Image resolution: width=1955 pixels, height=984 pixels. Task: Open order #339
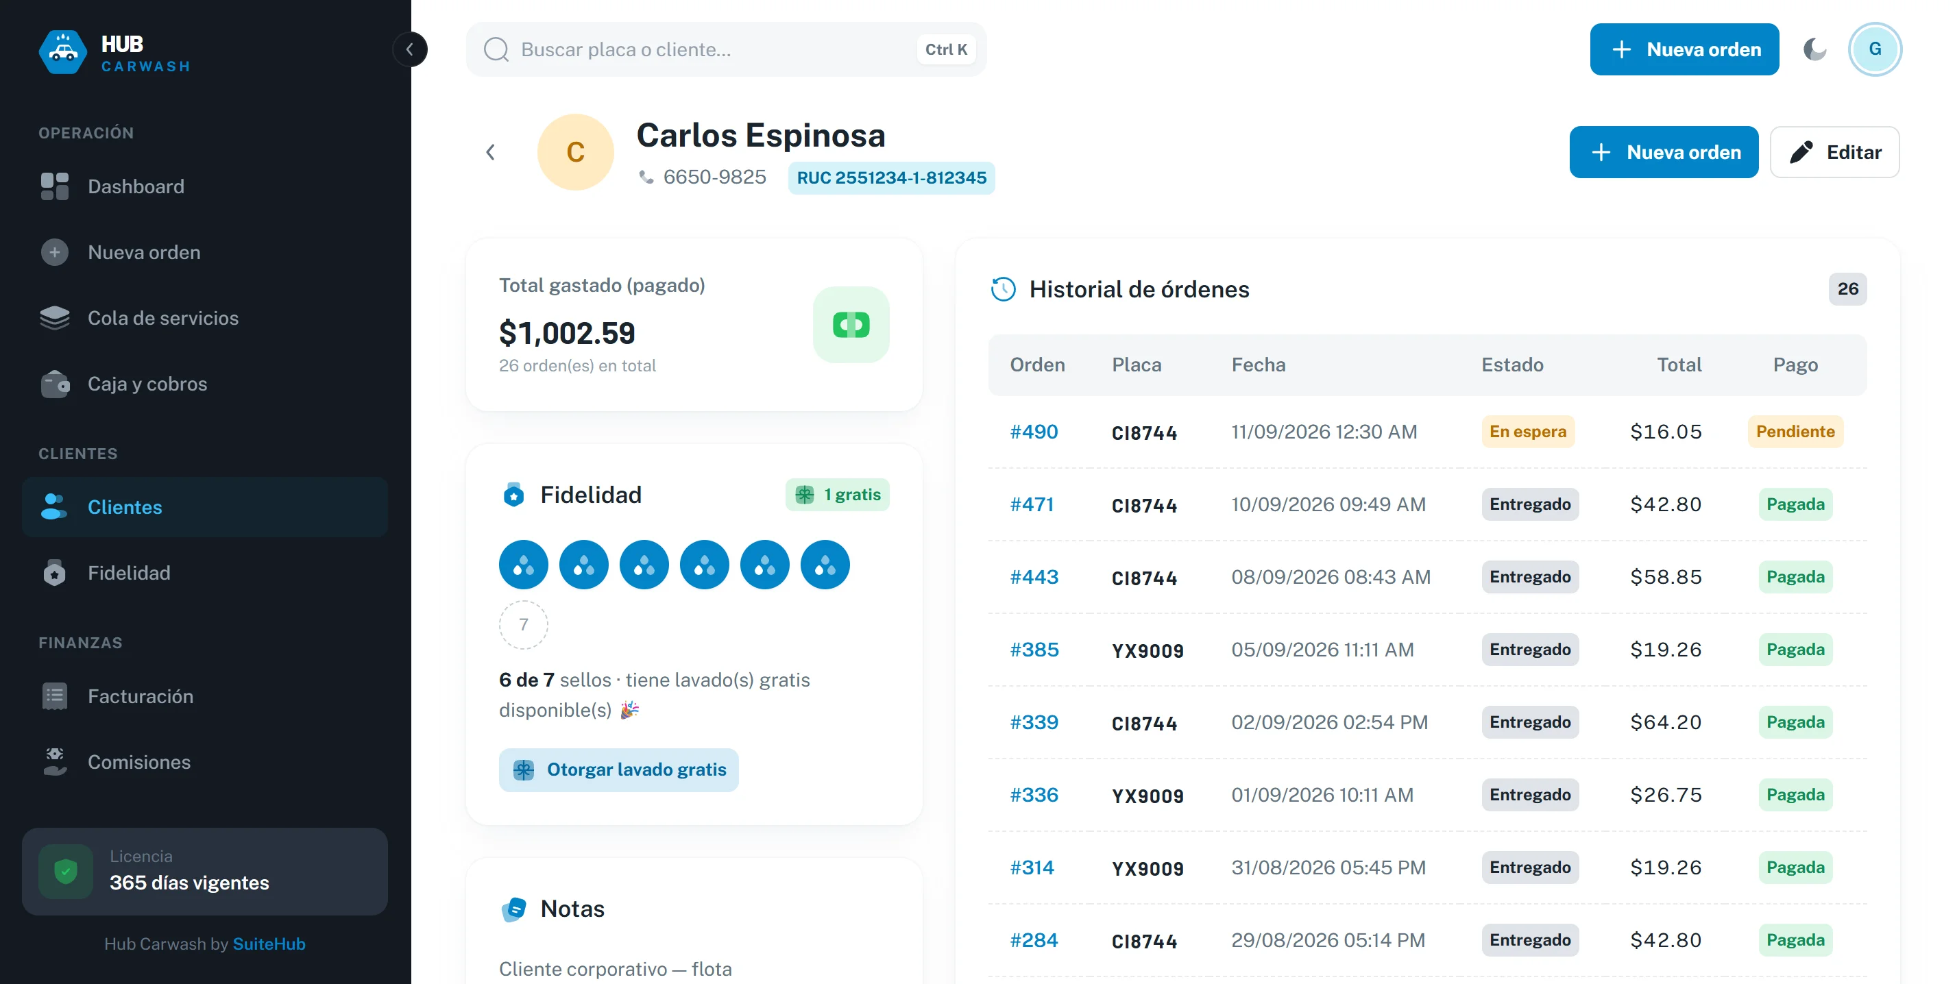(1034, 722)
